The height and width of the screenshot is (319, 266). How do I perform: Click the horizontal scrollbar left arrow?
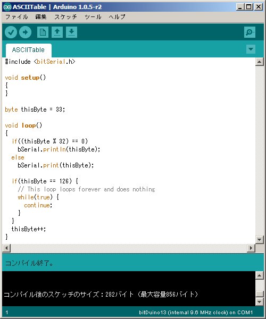click(x=6, y=248)
